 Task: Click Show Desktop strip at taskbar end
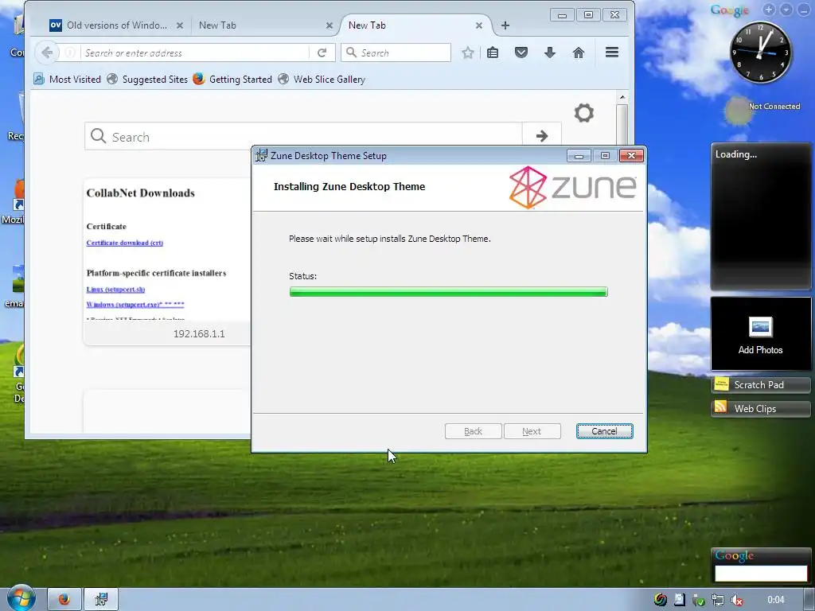pos(809,600)
